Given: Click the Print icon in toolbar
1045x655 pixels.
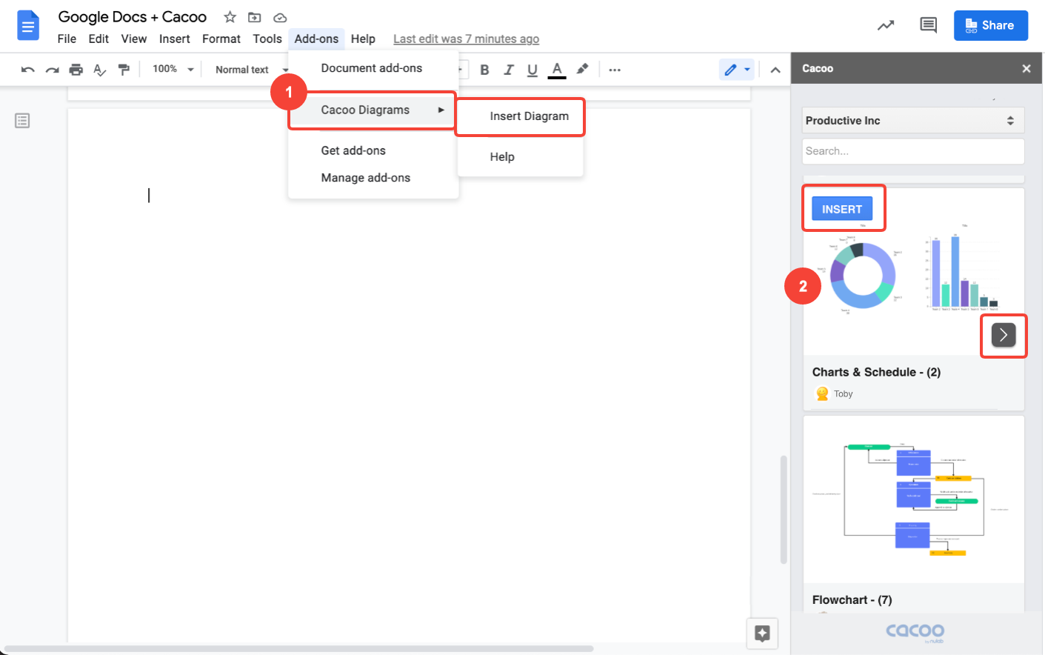Looking at the screenshot, I should (x=76, y=70).
